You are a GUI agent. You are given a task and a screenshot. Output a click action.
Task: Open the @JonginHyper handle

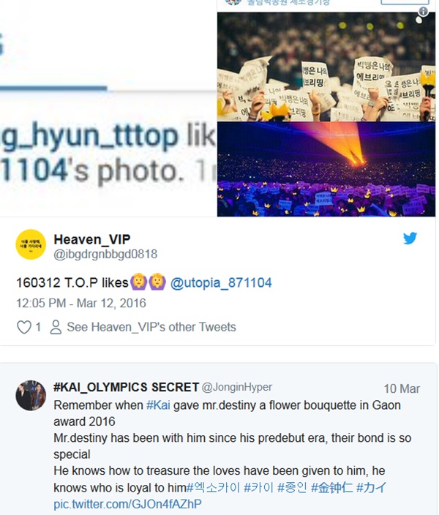click(x=236, y=387)
